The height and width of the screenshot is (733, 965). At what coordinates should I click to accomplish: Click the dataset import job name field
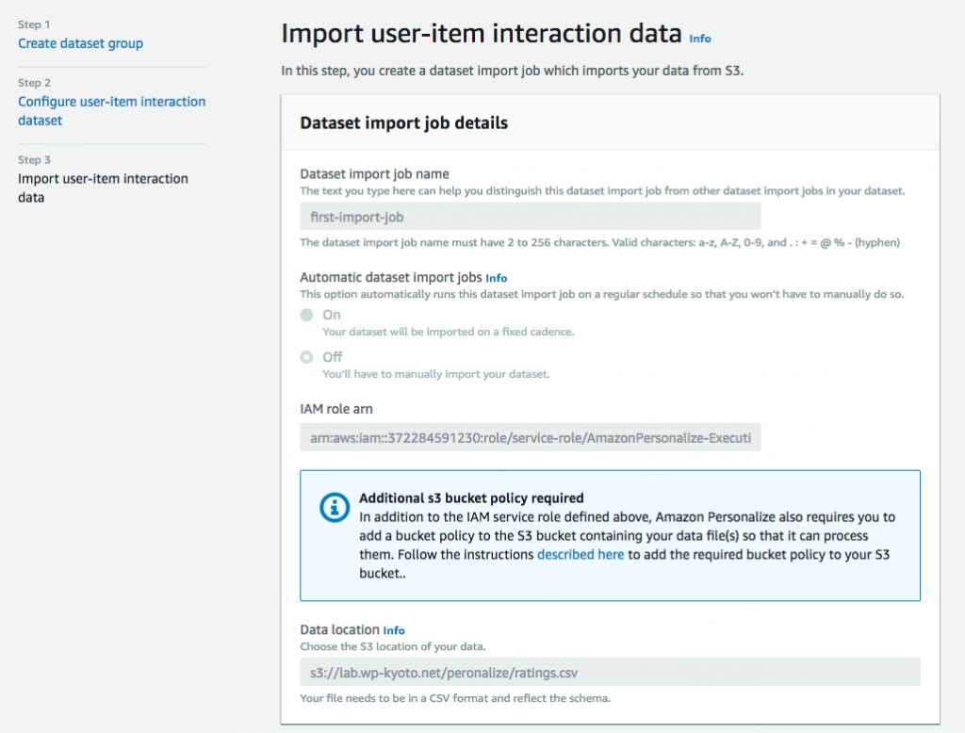[530, 217]
